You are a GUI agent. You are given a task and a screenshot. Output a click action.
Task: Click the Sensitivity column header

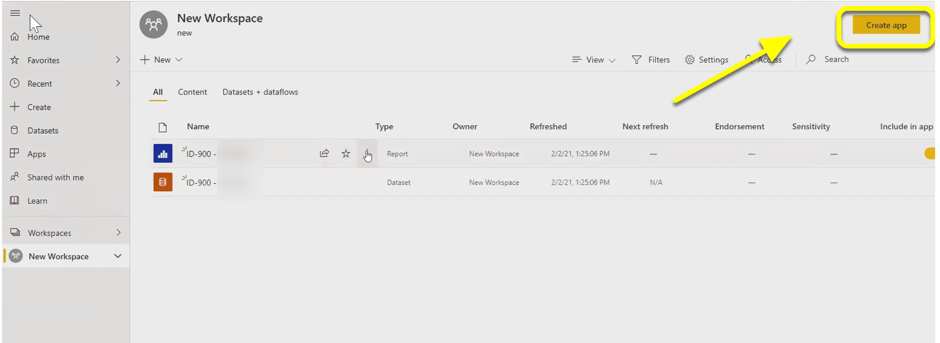click(811, 127)
